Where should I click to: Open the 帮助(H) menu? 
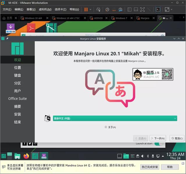tap(74, 9)
